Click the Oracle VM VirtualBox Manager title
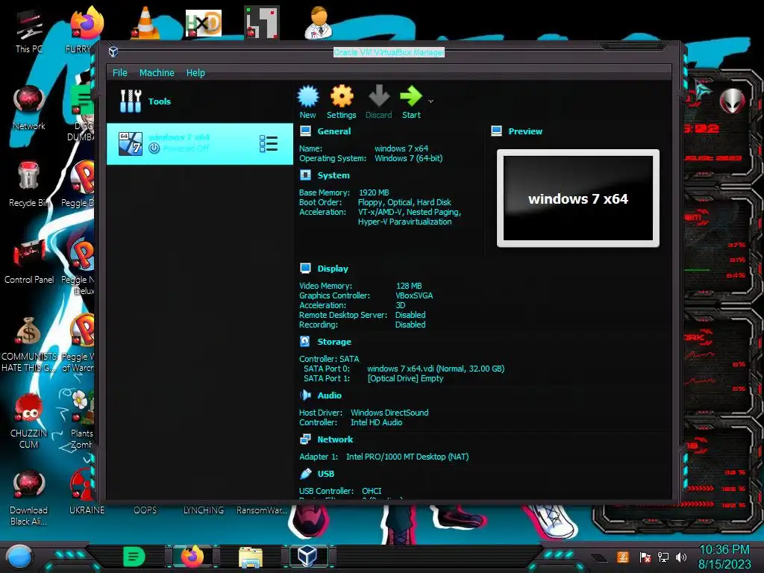 389,52
